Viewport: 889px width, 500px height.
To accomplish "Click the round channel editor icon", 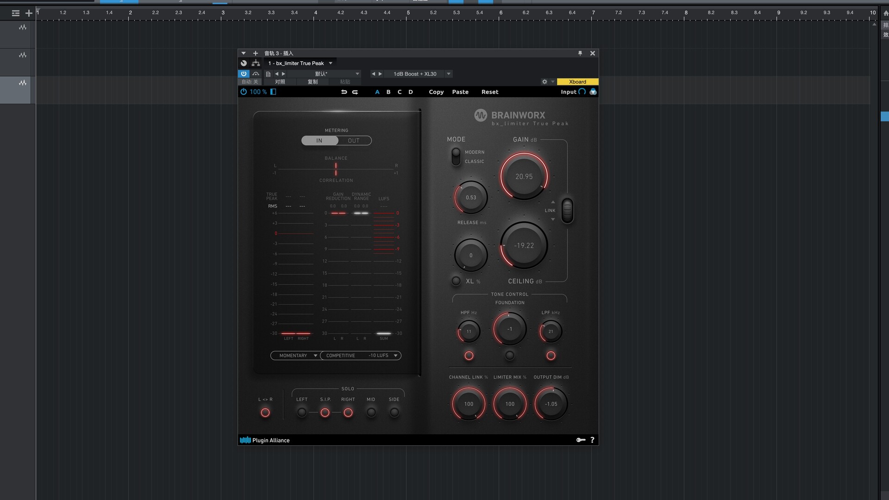I will (244, 63).
